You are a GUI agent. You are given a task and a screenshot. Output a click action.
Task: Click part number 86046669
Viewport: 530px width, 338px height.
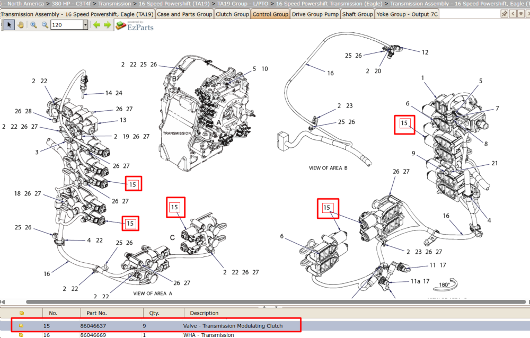point(93,335)
